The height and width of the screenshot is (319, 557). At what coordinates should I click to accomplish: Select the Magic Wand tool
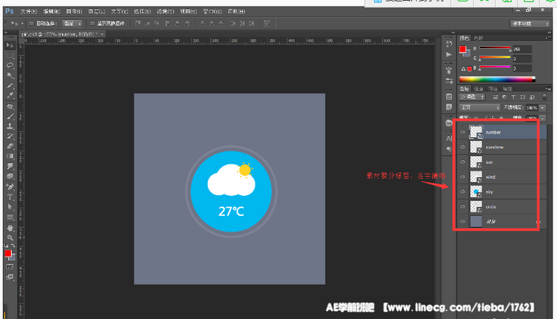(x=10, y=75)
